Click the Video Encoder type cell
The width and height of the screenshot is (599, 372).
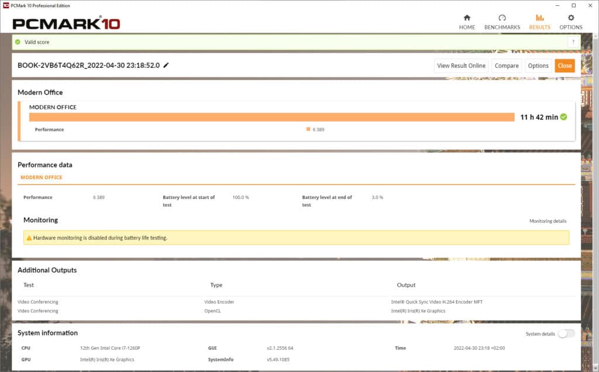pyautogui.click(x=219, y=302)
